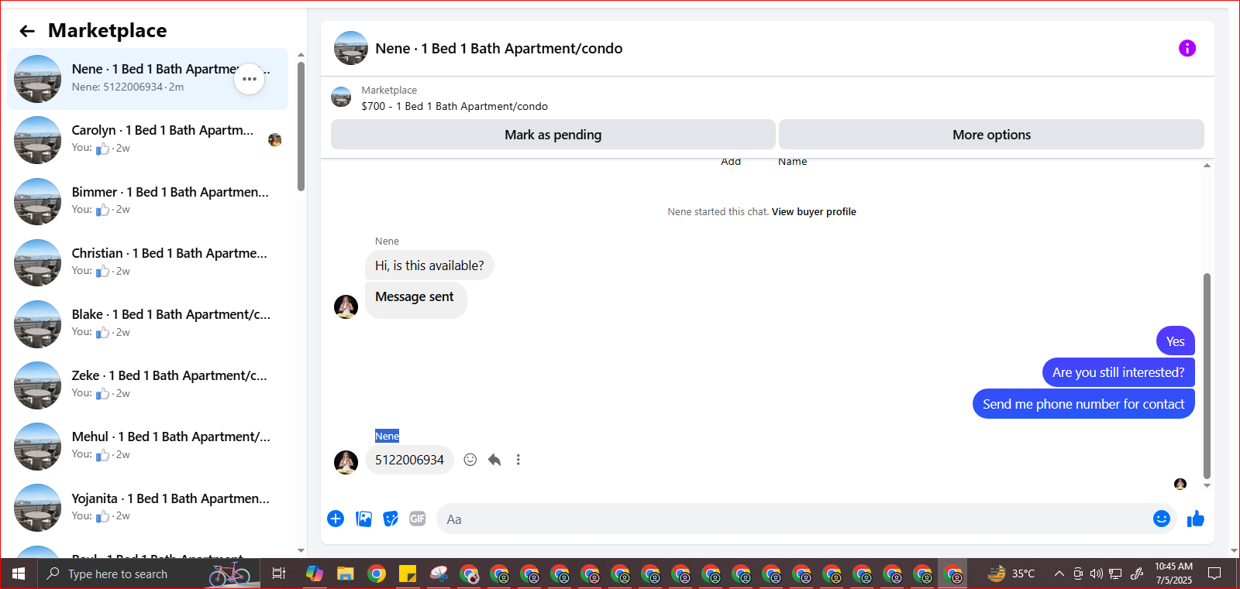Image resolution: width=1240 pixels, height=589 pixels.
Task: Reply to the 5122006934 message
Action: [494, 460]
